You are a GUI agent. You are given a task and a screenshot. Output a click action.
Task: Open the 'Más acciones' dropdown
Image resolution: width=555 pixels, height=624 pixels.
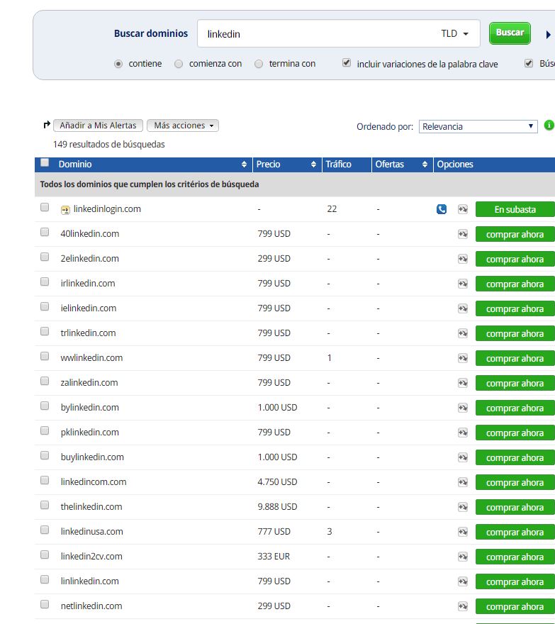click(183, 126)
